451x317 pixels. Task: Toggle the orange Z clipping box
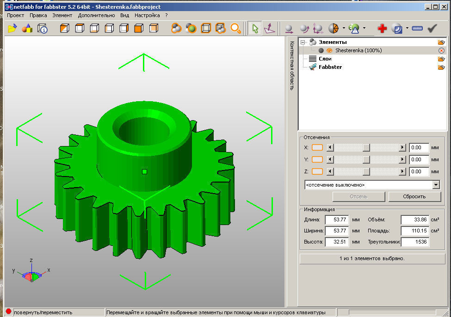tap(317, 171)
